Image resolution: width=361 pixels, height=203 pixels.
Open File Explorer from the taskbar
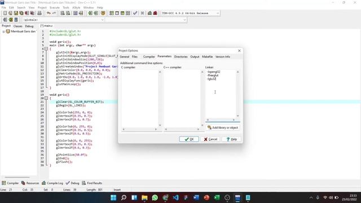[x=144, y=198]
